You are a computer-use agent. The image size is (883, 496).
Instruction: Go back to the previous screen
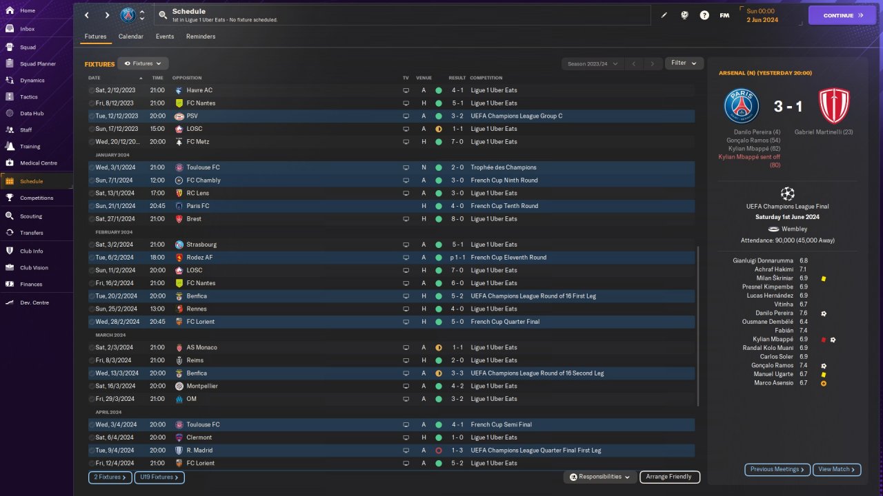coord(87,15)
